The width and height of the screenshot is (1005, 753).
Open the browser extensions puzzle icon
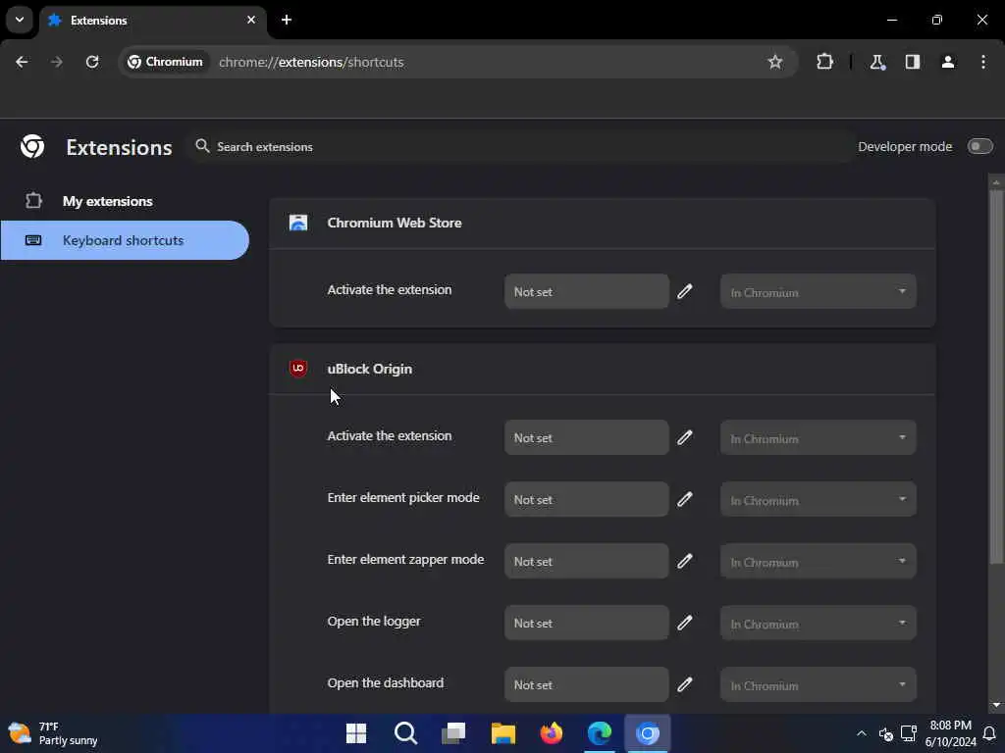coord(824,62)
